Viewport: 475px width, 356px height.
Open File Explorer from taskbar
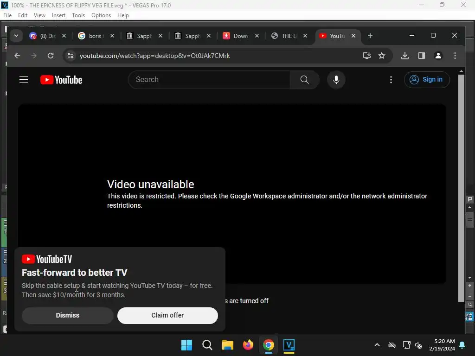pyautogui.click(x=227, y=345)
